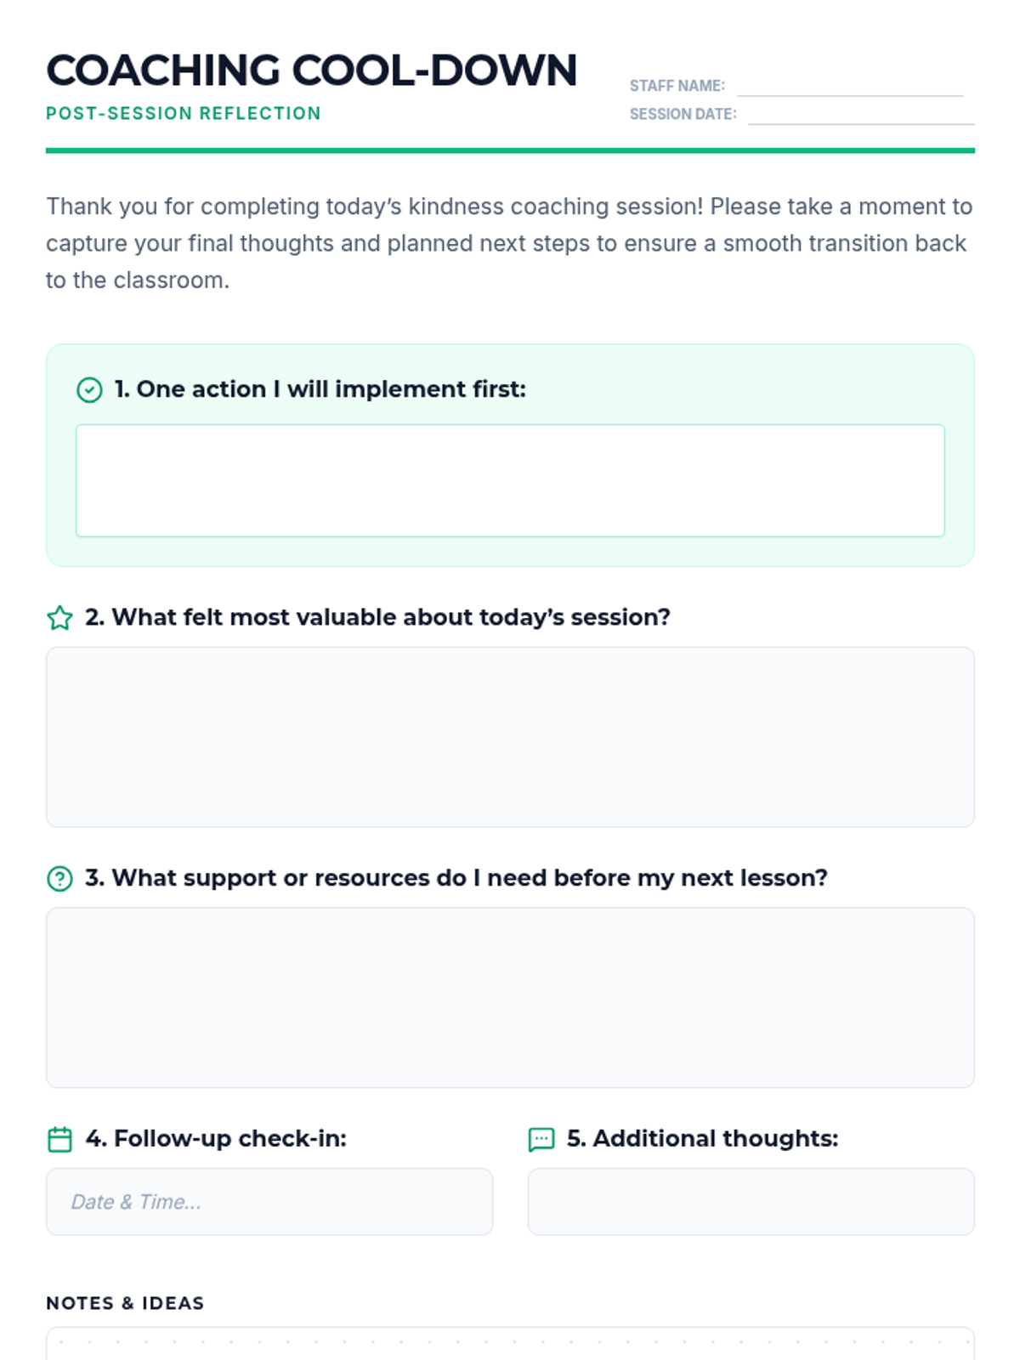This screenshot has width=1020, height=1360.
Task: Click the star icon beside question 2
Action: (59, 618)
